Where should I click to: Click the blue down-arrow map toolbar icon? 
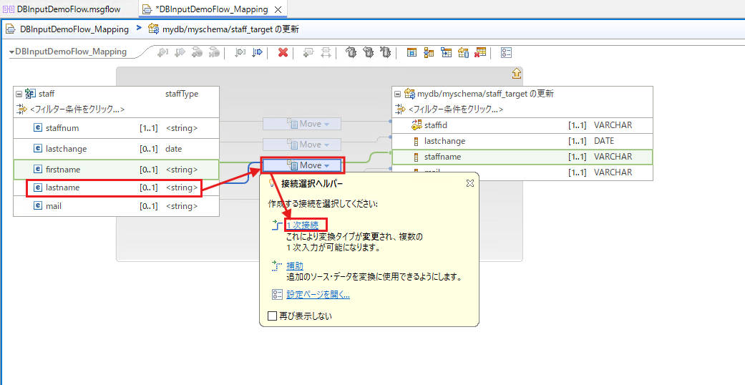pyautogui.click(x=258, y=52)
